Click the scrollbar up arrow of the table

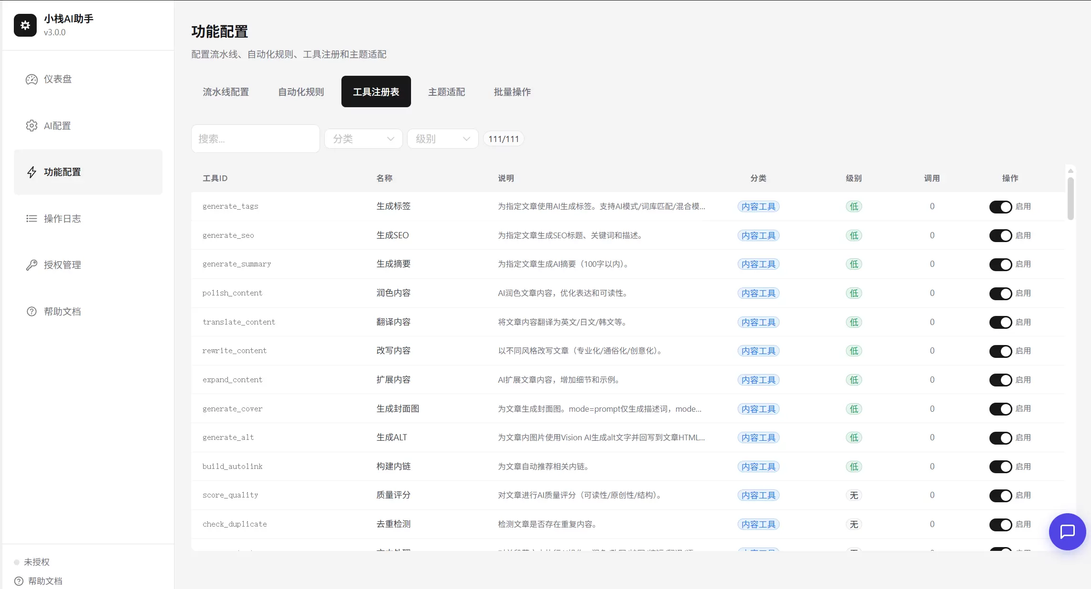point(1070,171)
